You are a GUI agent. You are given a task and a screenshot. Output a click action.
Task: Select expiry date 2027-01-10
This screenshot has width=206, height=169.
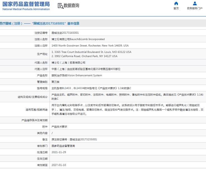(x=59, y=165)
